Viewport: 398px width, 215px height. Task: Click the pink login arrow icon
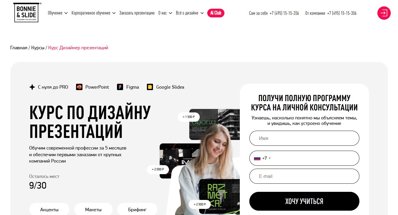point(384,13)
